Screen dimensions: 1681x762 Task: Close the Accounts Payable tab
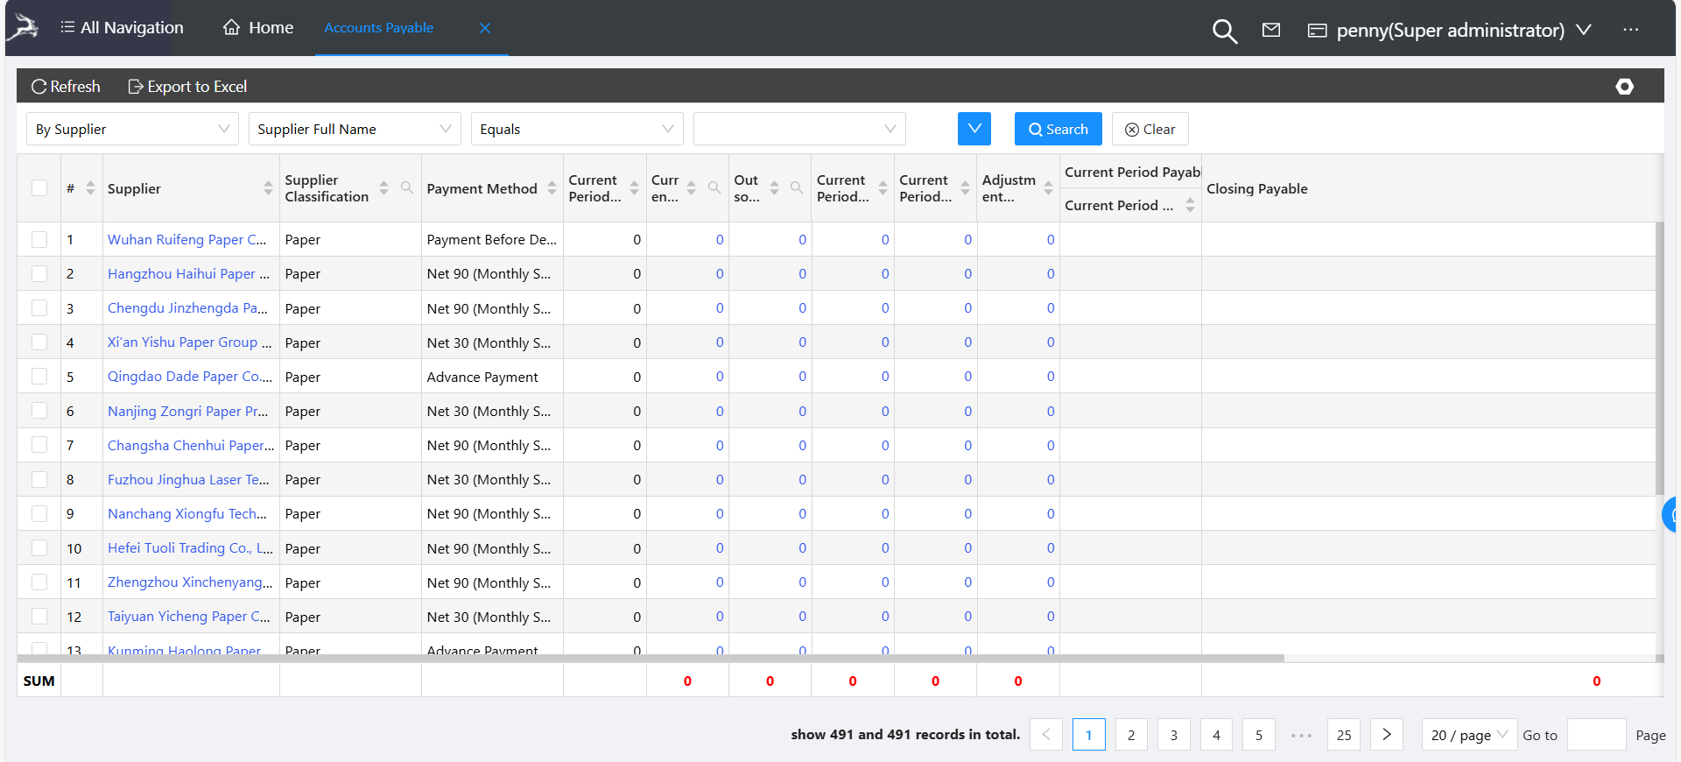point(484,28)
